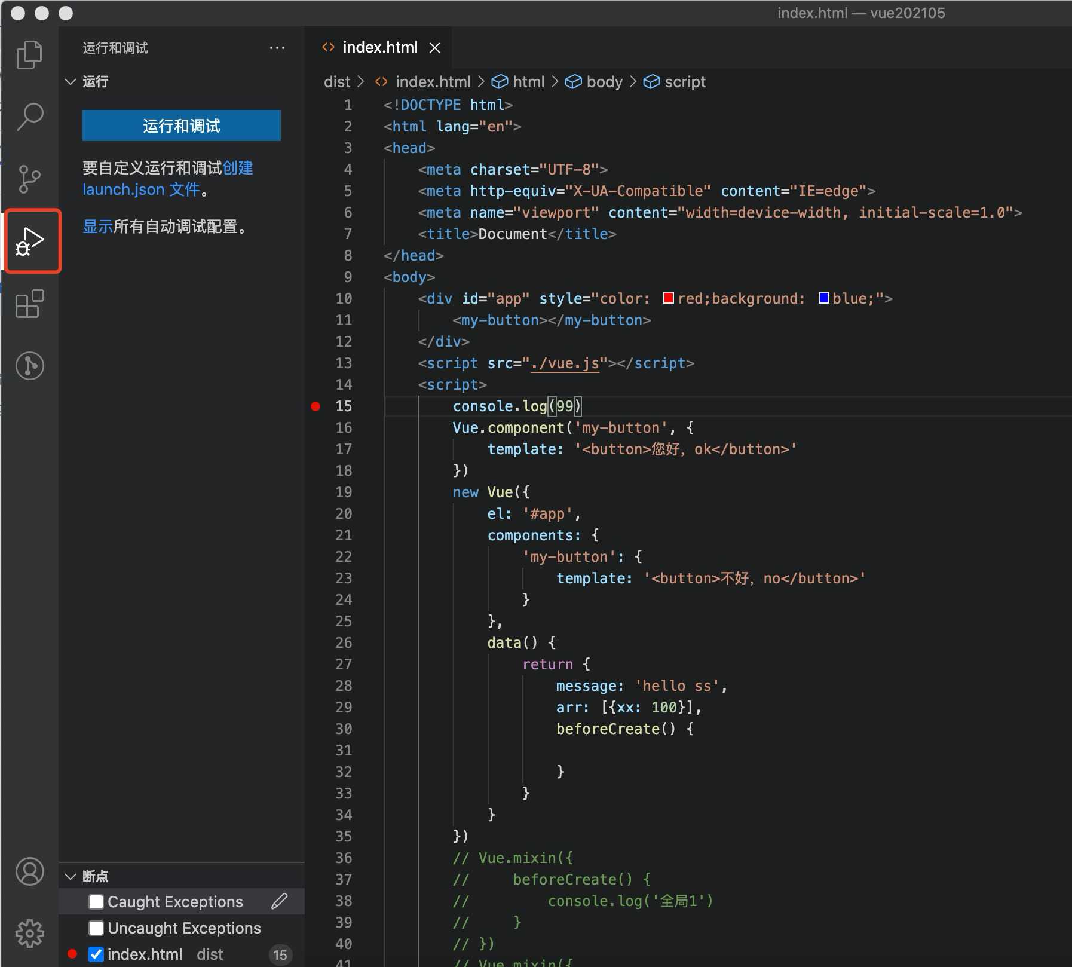Open the ./vue.js script link
This screenshot has height=967, width=1072.
coord(565,363)
